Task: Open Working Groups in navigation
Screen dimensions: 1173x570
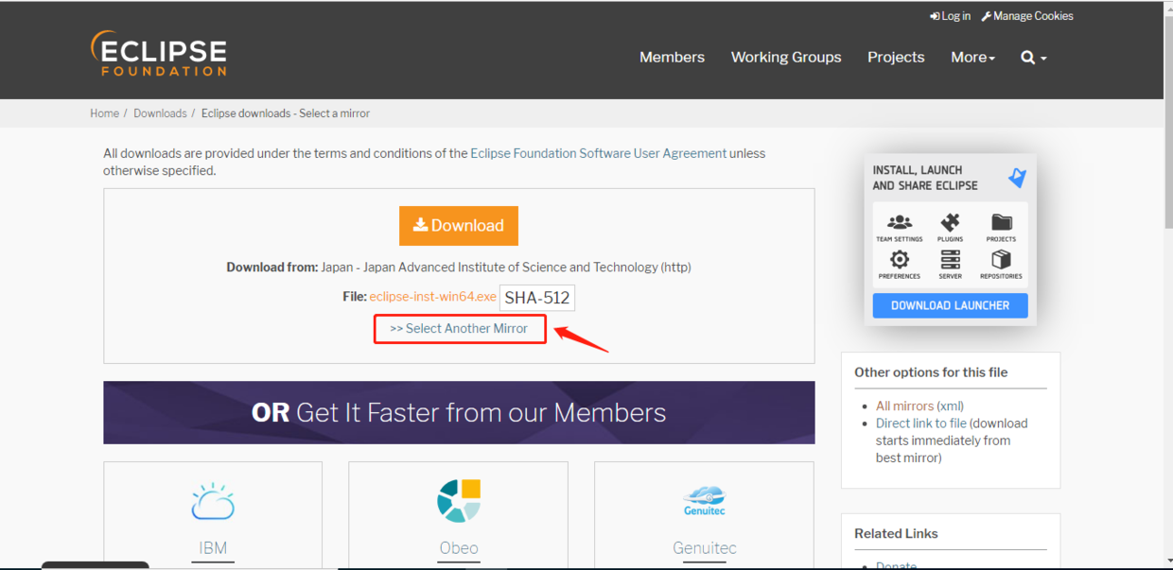Action: (x=786, y=58)
